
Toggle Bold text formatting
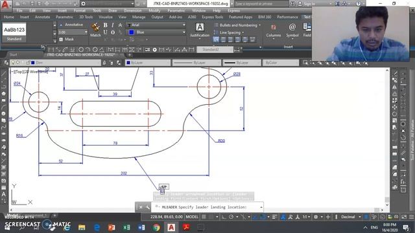[105, 25]
